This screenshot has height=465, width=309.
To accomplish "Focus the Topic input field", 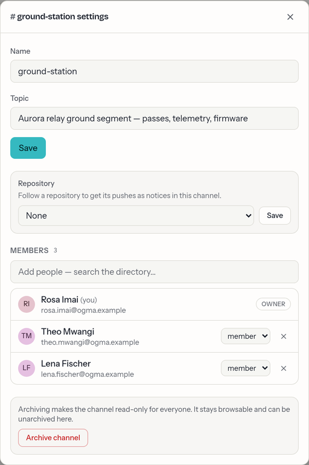I will click(x=154, y=118).
